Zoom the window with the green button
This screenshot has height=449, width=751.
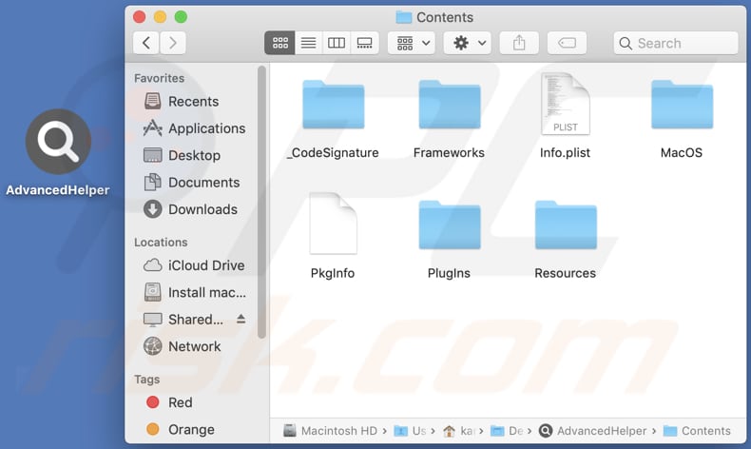click(x=181, y=17)
